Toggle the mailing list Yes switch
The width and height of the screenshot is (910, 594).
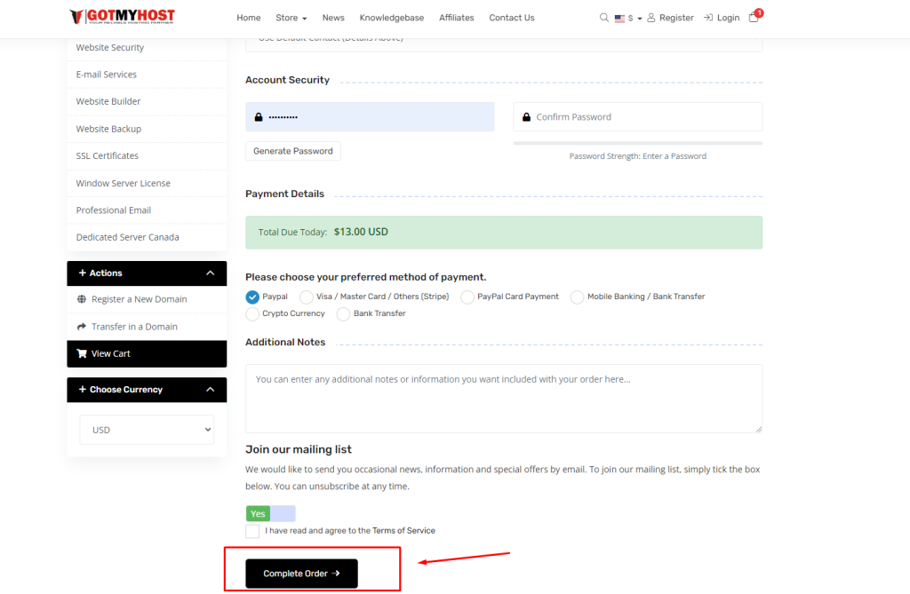(270, 513)
